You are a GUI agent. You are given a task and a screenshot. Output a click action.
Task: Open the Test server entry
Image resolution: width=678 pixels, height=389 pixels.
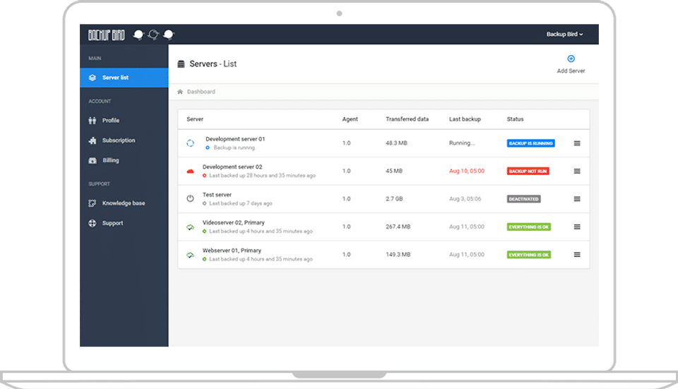(217, 195)
